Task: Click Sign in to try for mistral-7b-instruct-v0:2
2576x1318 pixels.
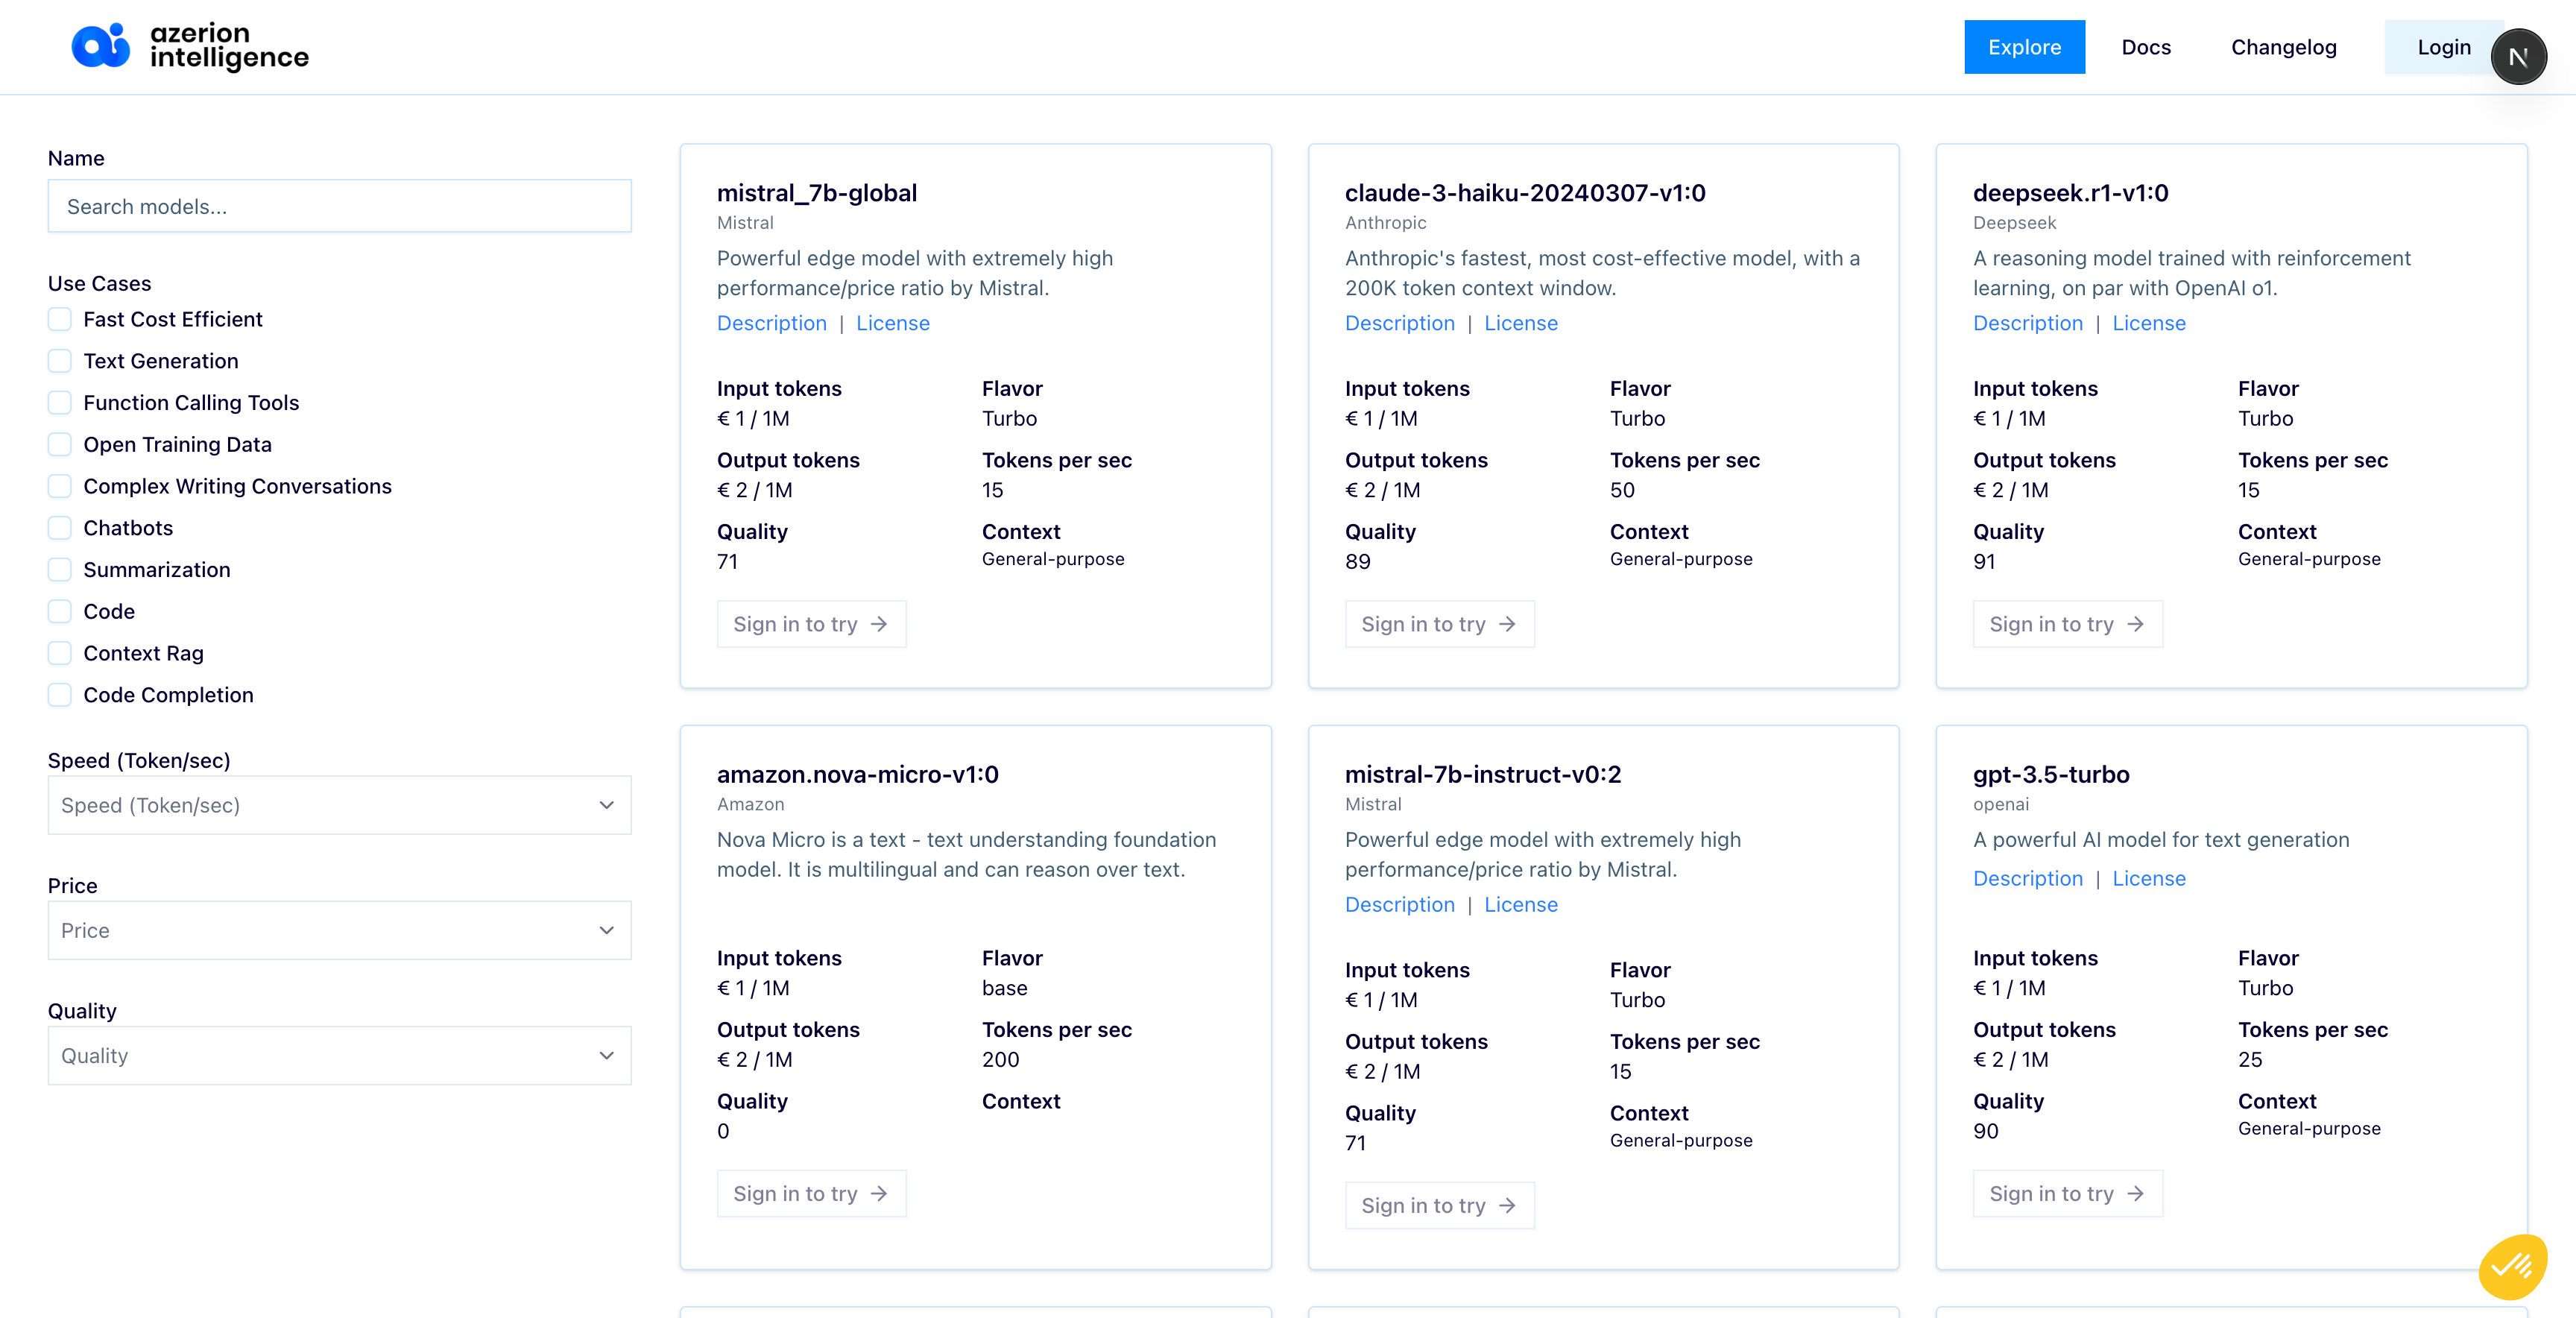Action: pyautogui.click(x=1439, y=1205)
